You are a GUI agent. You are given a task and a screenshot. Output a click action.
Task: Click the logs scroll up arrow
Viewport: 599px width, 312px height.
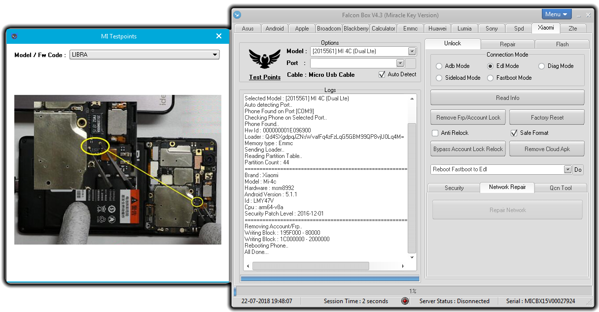tap(412, 98)
